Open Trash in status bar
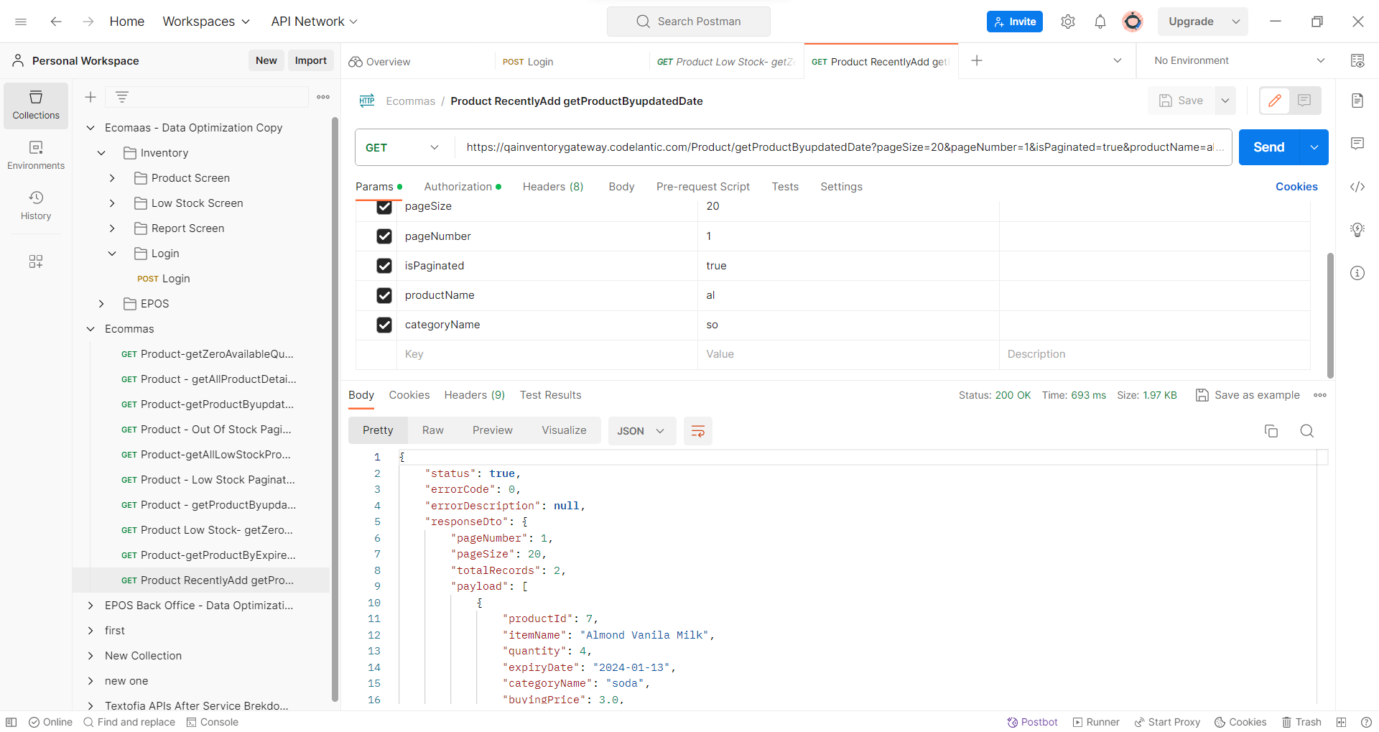This screenshot has width=1379, height=732. tap(1301, 722)
